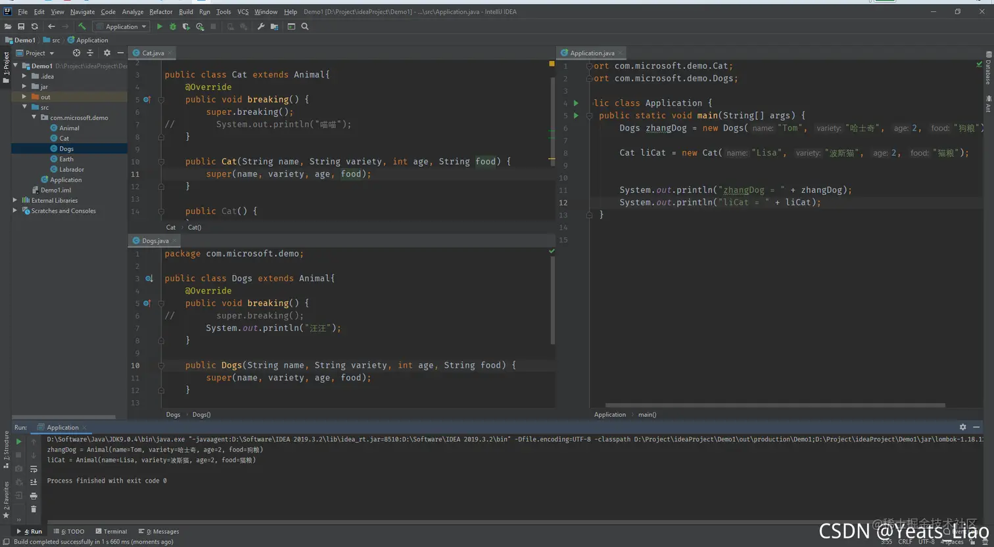Viewport: 994px width, 547px height.
Task: Collapse the com.microsoft.demo package node
Action: coord(34,118)
